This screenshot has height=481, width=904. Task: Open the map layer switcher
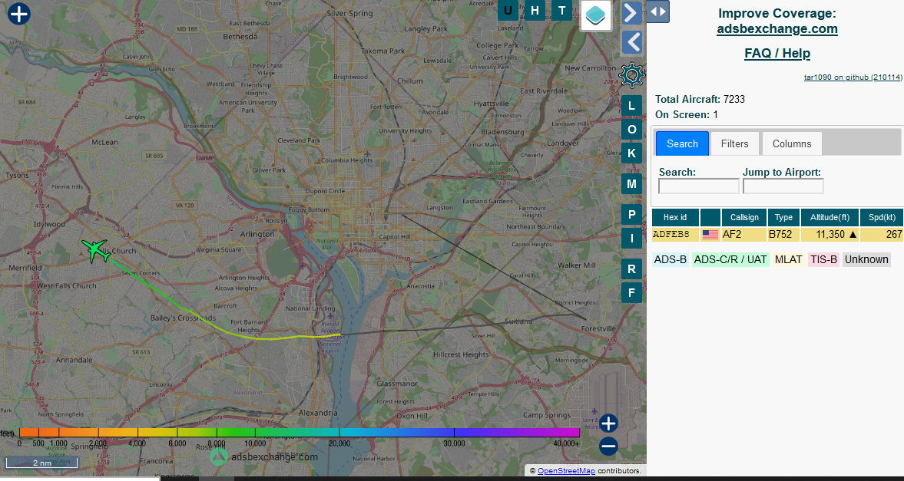point(595,15)
